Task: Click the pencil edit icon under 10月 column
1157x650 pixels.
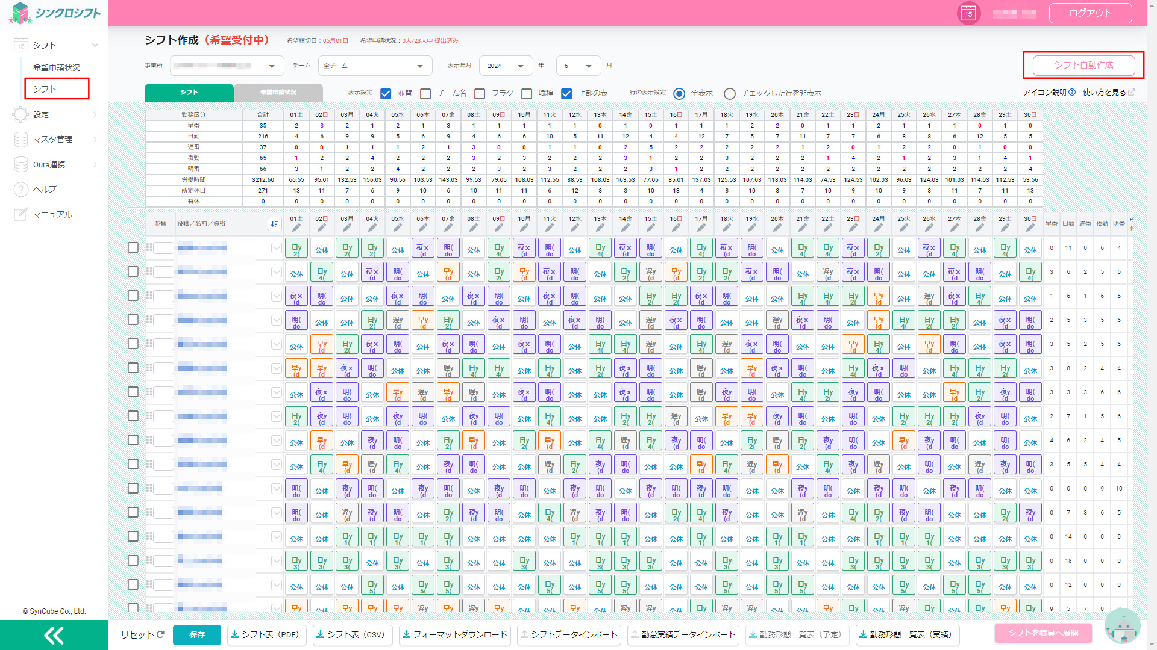Action: pyautogui.click(x=524, y=228)
